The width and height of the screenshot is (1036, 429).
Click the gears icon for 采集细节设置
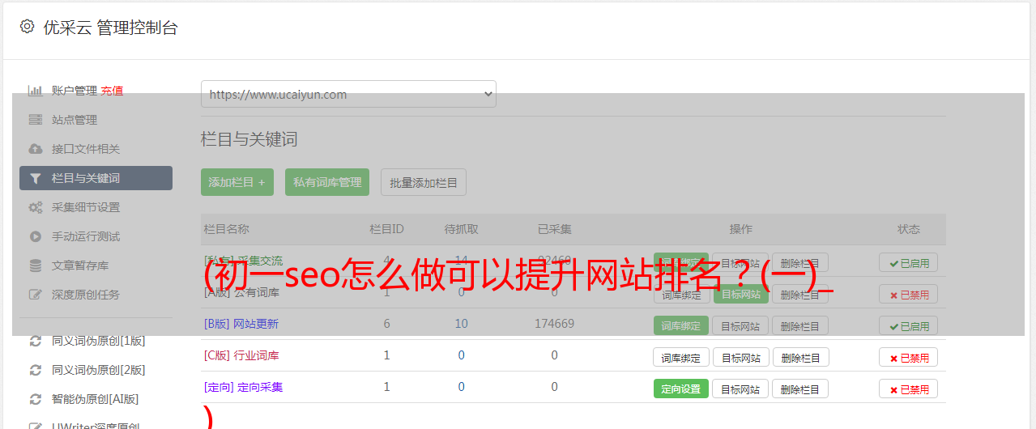36,207
